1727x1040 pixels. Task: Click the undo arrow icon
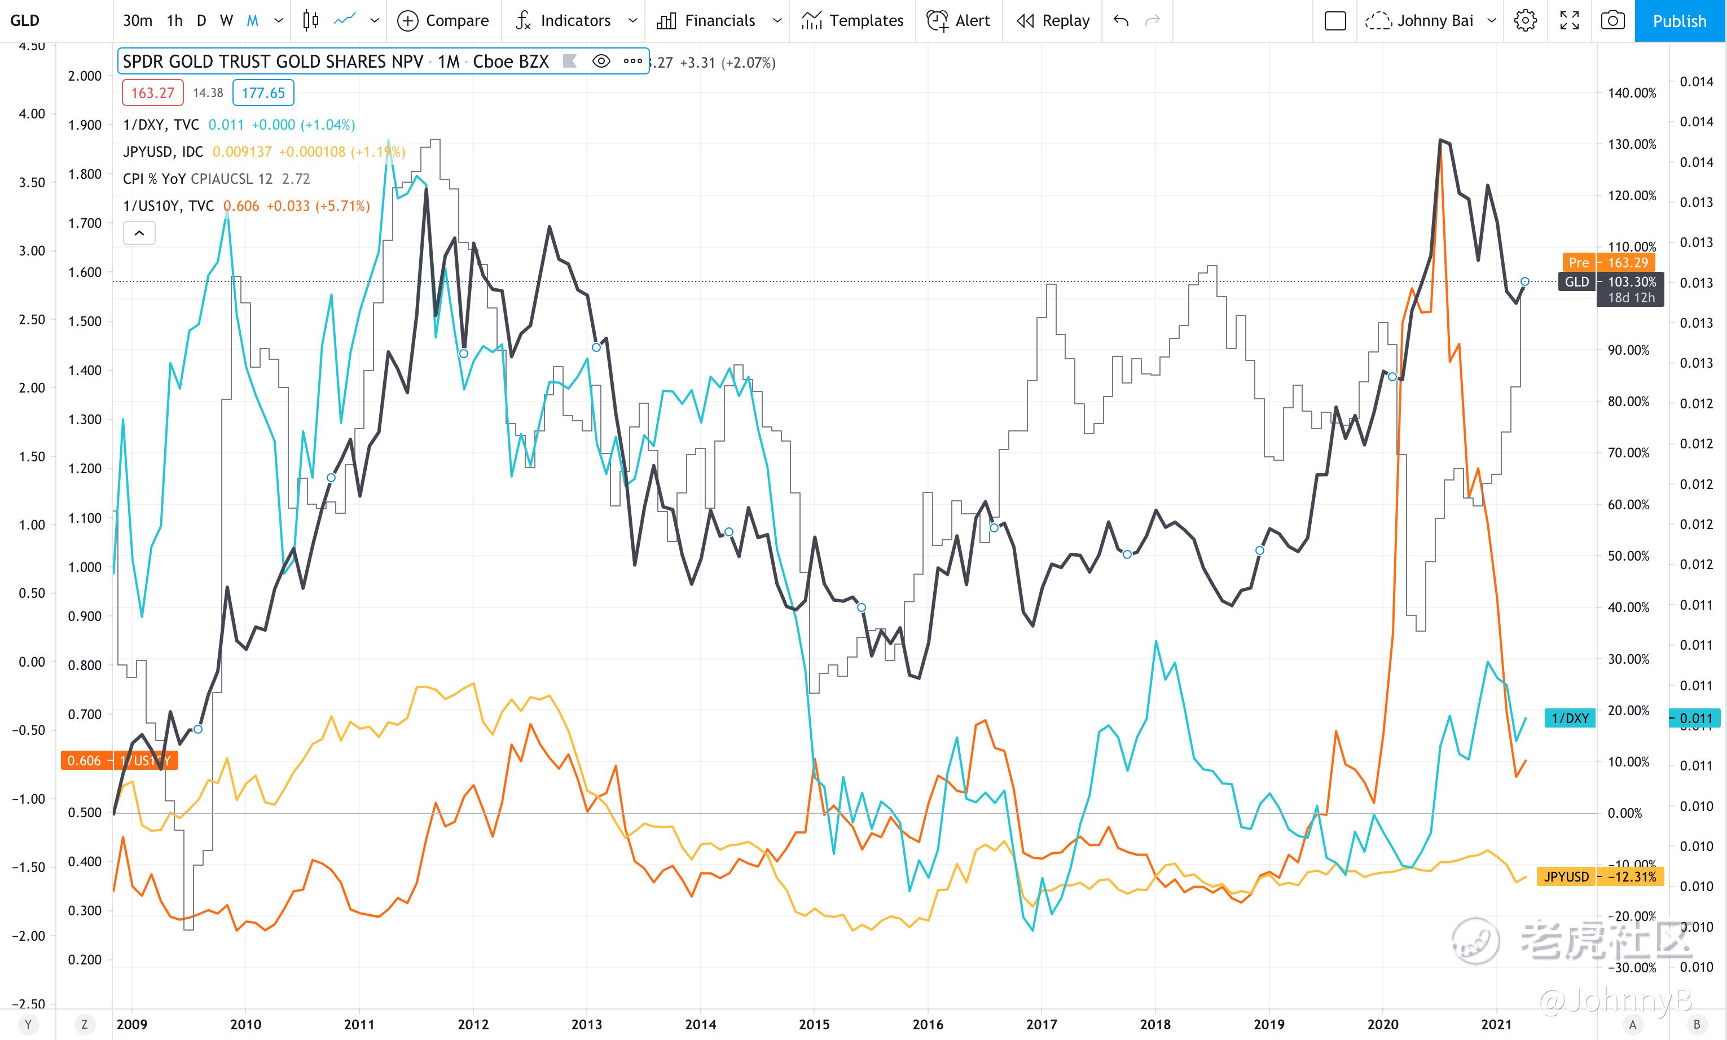pyautogui.click(x=1120, y=20)
